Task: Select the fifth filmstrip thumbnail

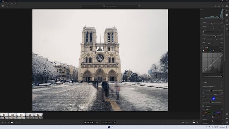Action: [38, 115]
